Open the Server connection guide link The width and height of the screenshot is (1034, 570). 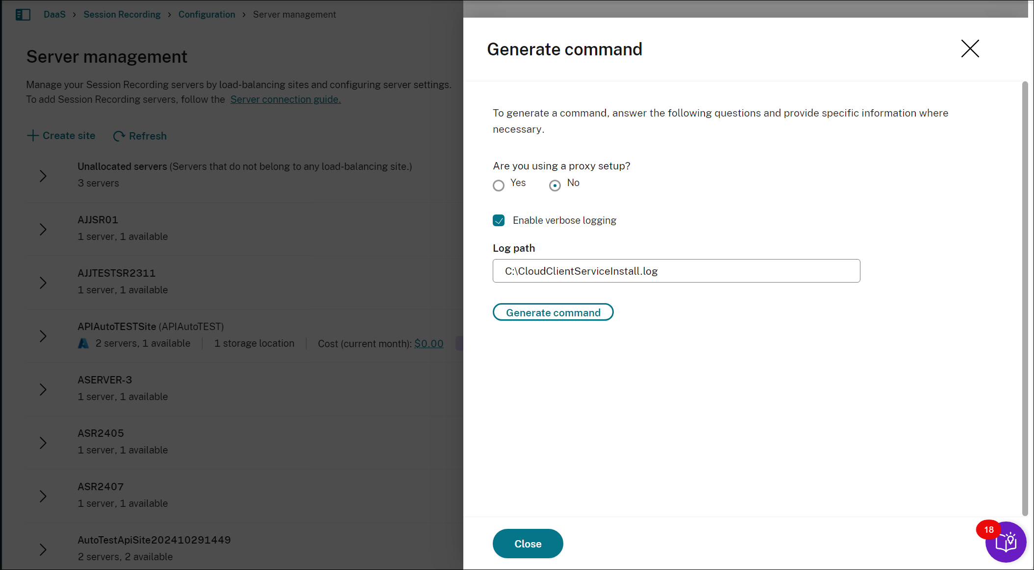point(285,99)
